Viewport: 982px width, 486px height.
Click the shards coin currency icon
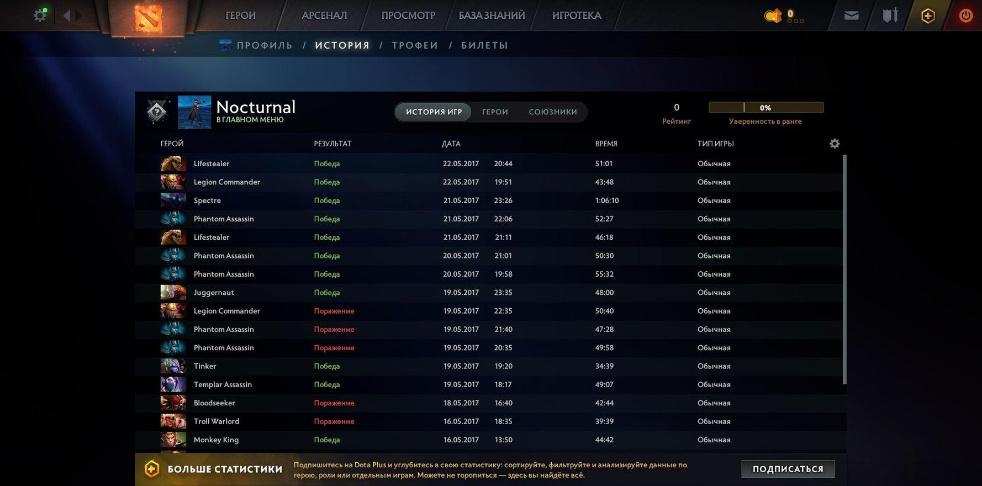773,16
